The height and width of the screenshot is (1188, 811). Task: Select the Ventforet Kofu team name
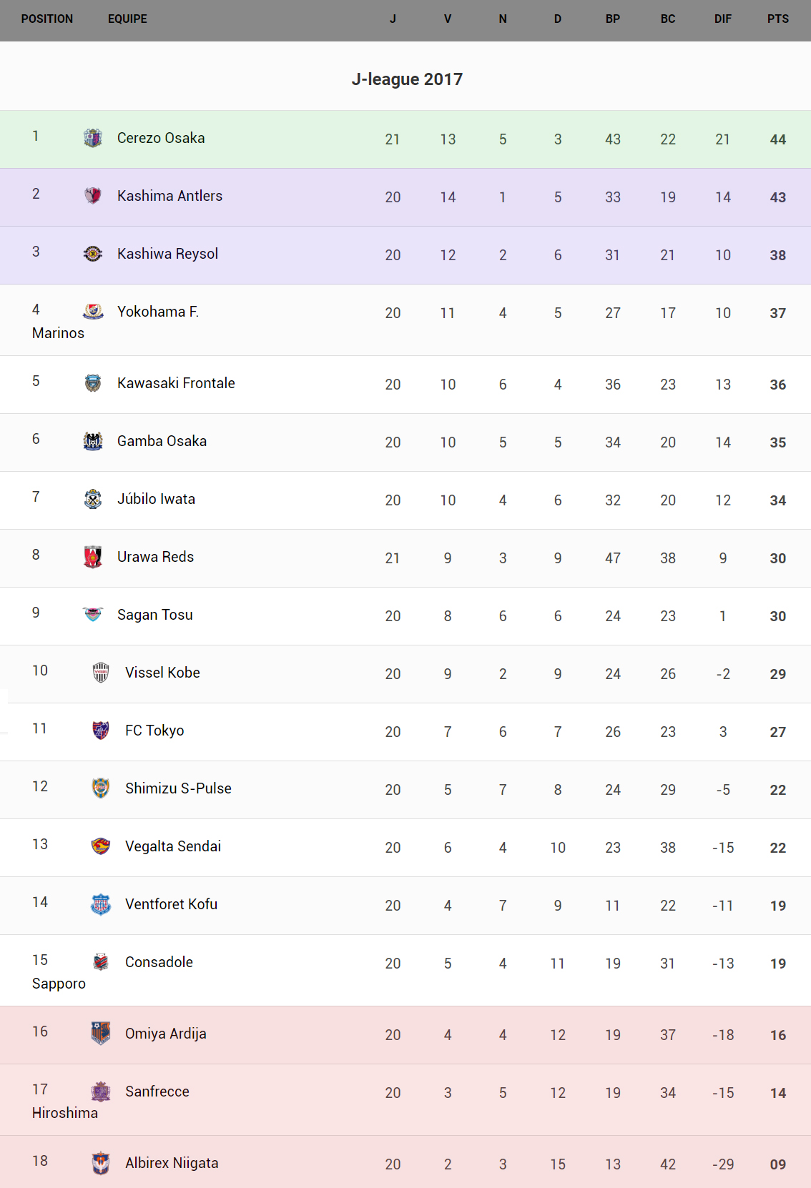click(x=171, y=904)
